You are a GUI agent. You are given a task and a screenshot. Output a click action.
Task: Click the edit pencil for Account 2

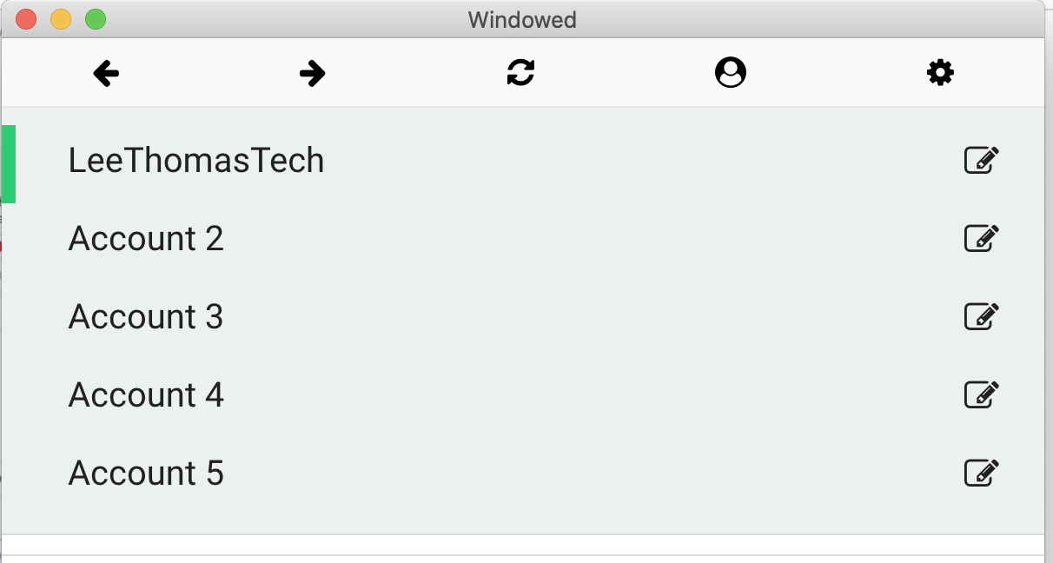(982, 238)
